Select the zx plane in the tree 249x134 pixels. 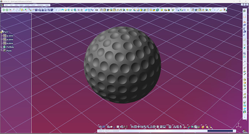pyautogui.click(x=10, y=43)
